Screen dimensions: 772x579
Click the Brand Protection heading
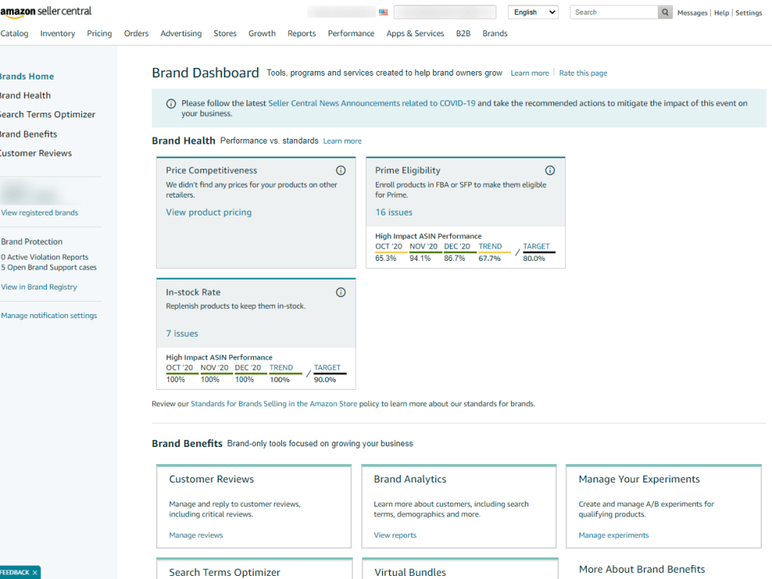coord(32,242)
